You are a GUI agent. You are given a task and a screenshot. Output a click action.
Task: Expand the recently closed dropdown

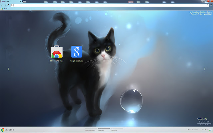pyautogui.click(x=193, y=130)
